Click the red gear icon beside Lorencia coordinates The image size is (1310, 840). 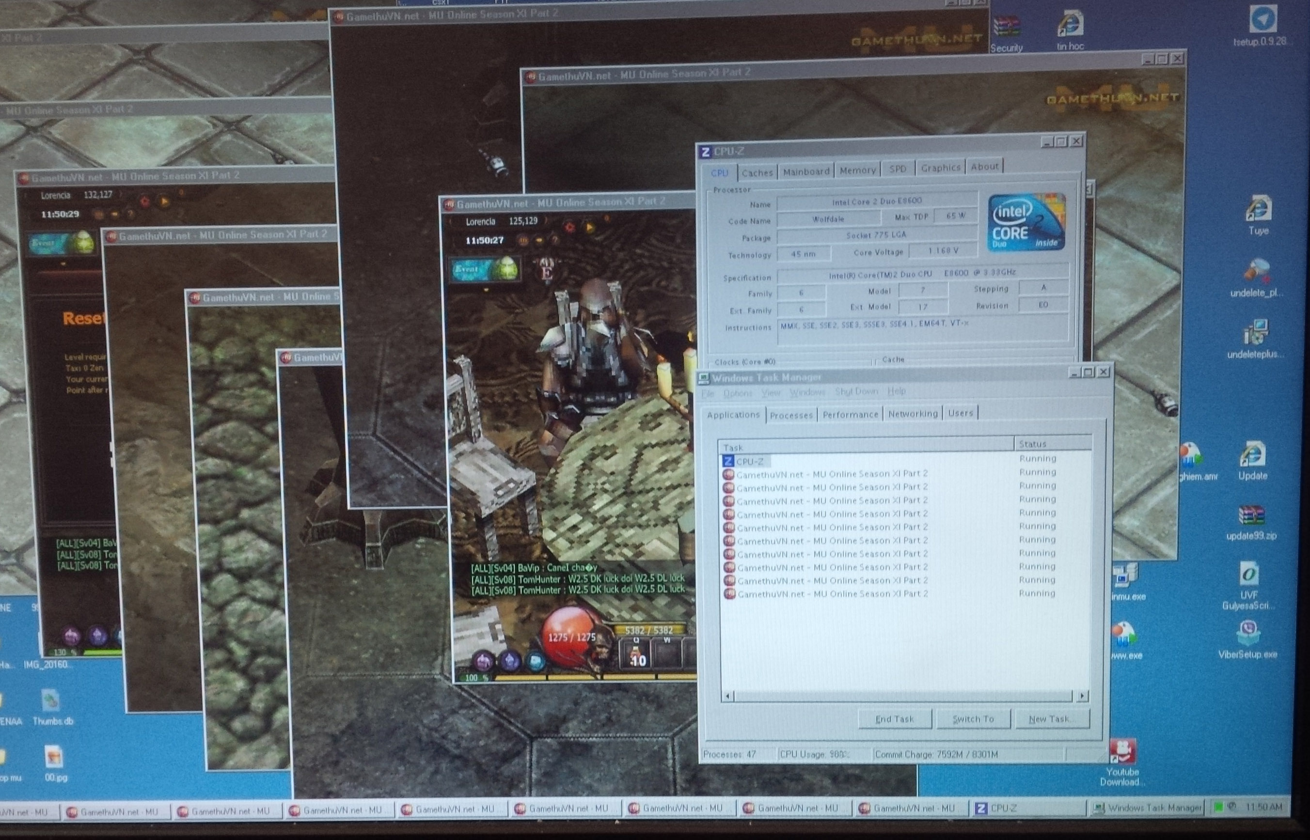pyautogui.click(x=569, y=228)
